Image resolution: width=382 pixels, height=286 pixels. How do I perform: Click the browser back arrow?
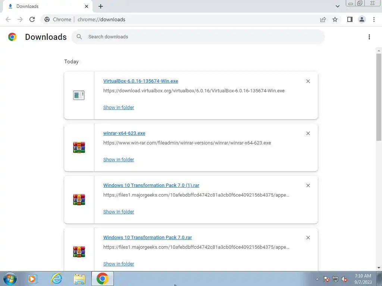click(x=8, y=19)
